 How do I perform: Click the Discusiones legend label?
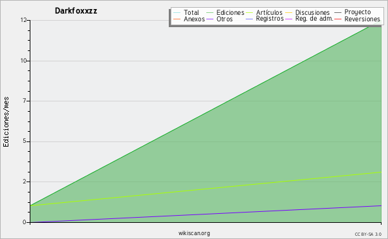click(x=312, y=12)
